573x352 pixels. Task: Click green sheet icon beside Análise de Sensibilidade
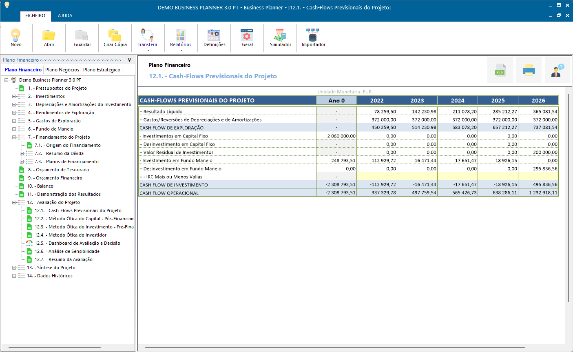[29, 251]
